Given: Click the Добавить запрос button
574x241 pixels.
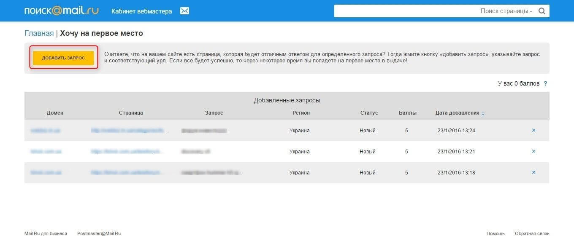Looking at the screenshot, I should point(63,58).
